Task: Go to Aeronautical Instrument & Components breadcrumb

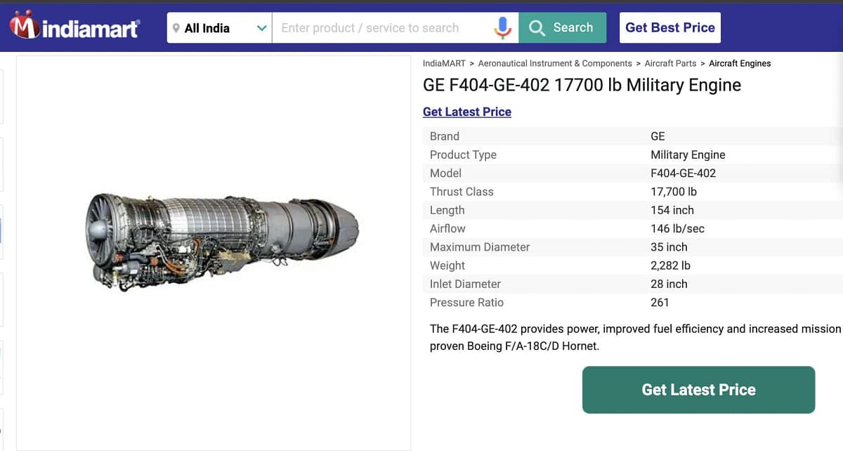Action: (554, 63)
